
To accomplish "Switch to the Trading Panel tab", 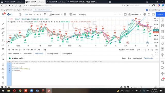I will pyautogui.click(x=67, y=53).
